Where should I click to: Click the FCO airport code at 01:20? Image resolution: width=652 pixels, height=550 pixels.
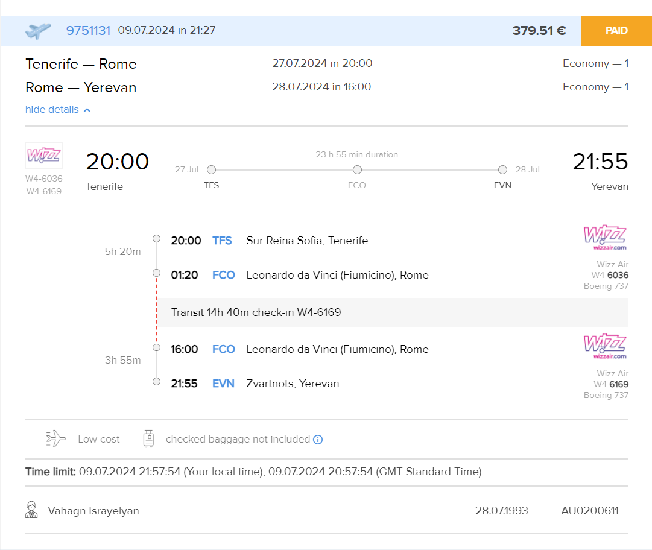224,275
